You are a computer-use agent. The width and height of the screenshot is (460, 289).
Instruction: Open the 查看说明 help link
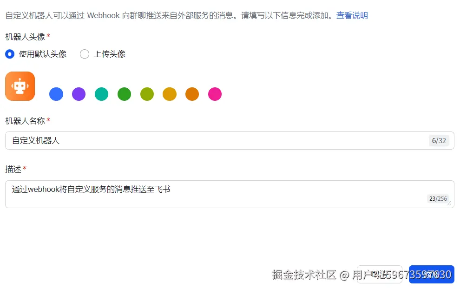click(x=352, y=15)
